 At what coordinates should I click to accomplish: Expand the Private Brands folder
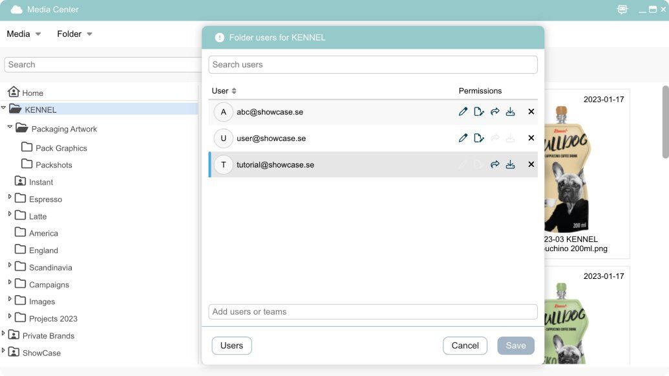click(x=3, y=333)
